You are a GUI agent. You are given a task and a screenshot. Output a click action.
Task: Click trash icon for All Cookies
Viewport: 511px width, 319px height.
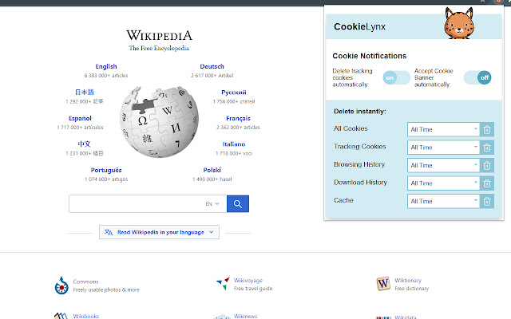(487, 129)
